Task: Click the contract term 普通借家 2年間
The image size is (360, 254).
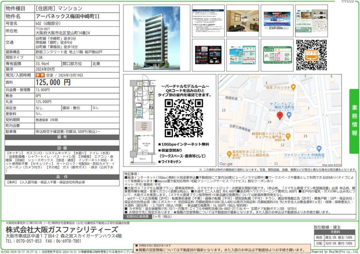Action: click(x=47, y=120)
